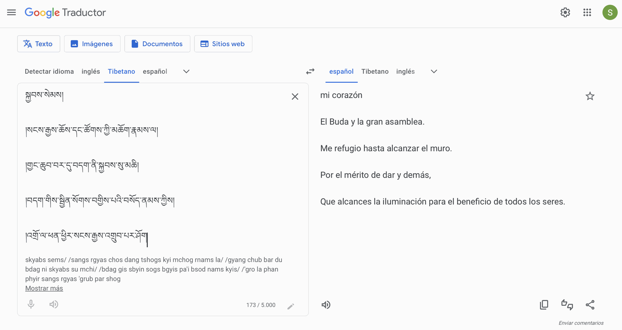Screen dimensions: 622x330
Task: Switch to the Texto mode
Action: tap(39, 44)
